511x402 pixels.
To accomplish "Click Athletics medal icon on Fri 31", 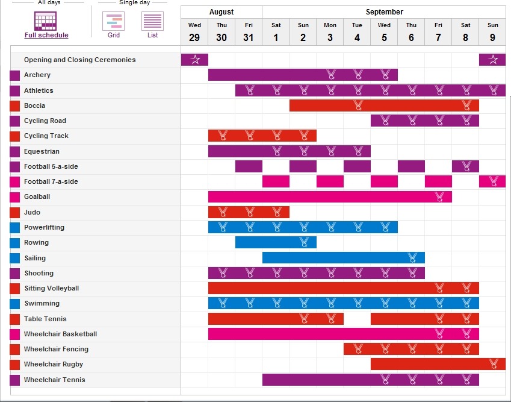I will (x=250, y=90).
